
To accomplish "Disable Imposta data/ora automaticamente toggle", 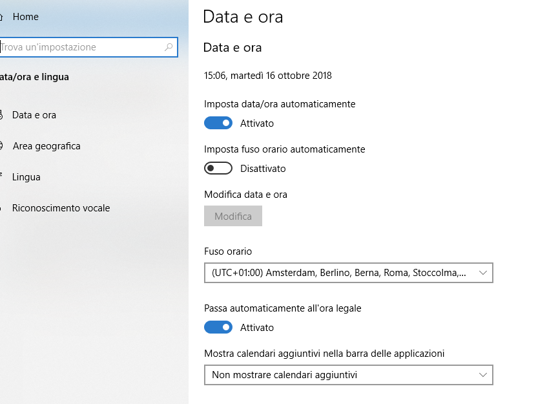I will [x=218, y=123].
